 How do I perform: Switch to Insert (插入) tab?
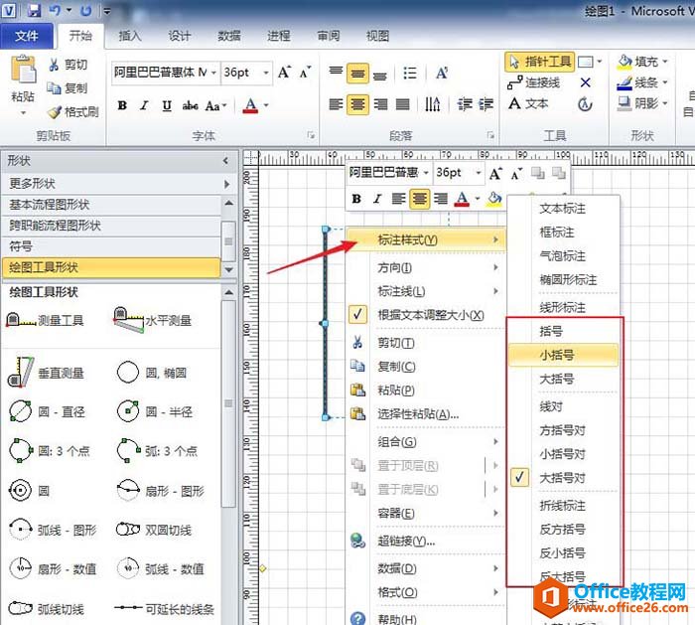[130, 36]
